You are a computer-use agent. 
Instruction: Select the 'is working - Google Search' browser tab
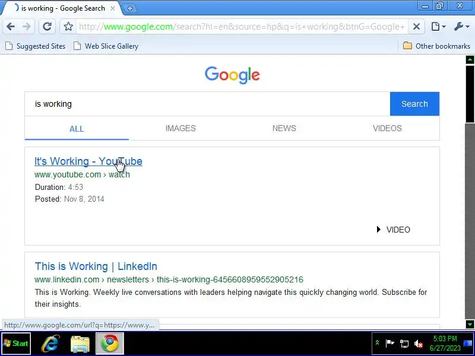63,8
